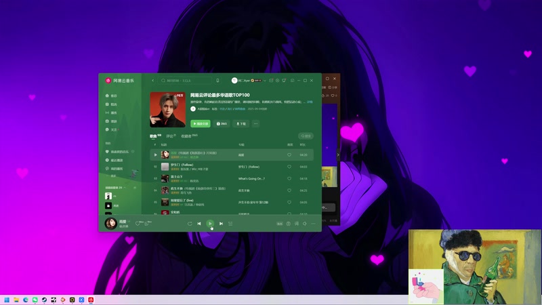
Task: Open the sidebar item with podcast icon
Action: click(x=114, y=169)
